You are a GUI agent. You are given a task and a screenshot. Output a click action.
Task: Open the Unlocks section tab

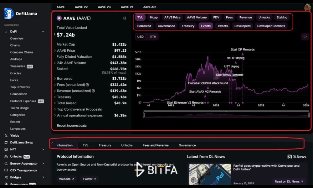(127, 145)
